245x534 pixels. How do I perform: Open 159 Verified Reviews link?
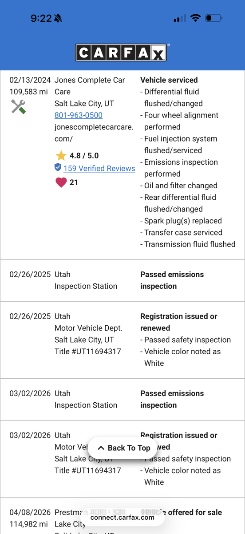click(x=99, y=168)
